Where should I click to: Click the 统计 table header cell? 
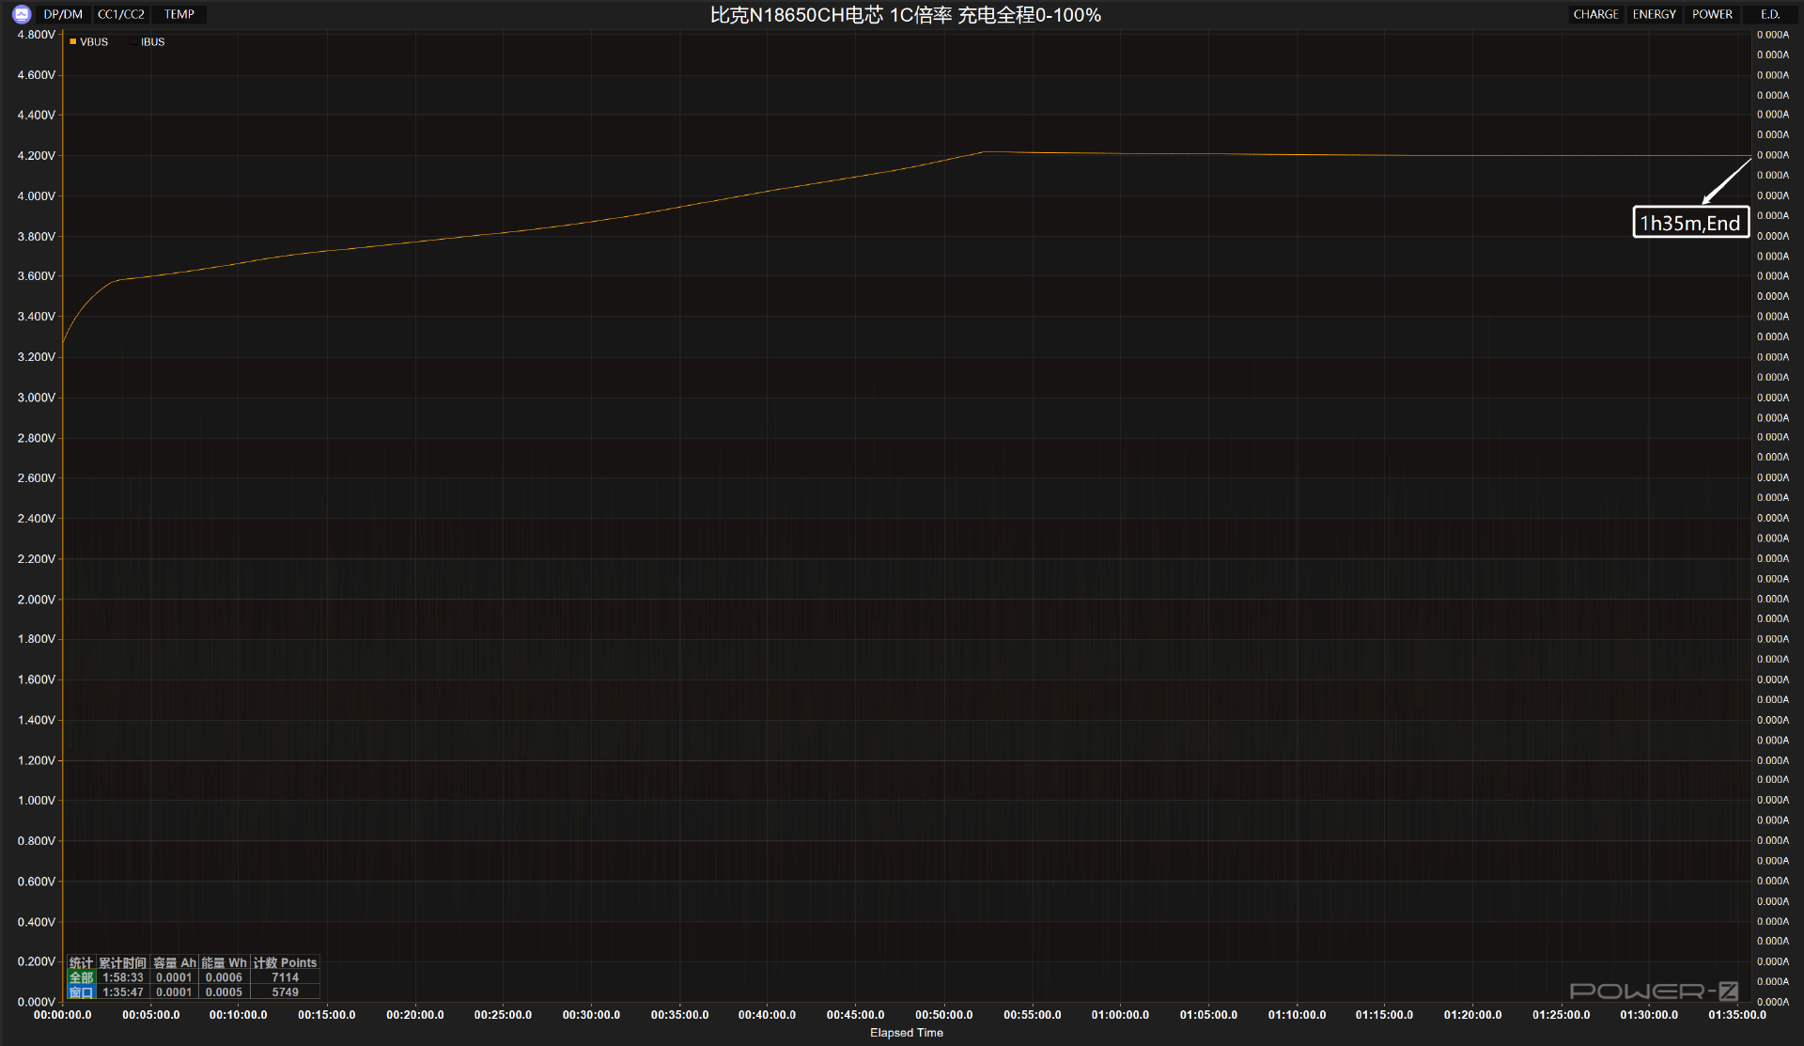pyautogui.click(x=81, y=963)
